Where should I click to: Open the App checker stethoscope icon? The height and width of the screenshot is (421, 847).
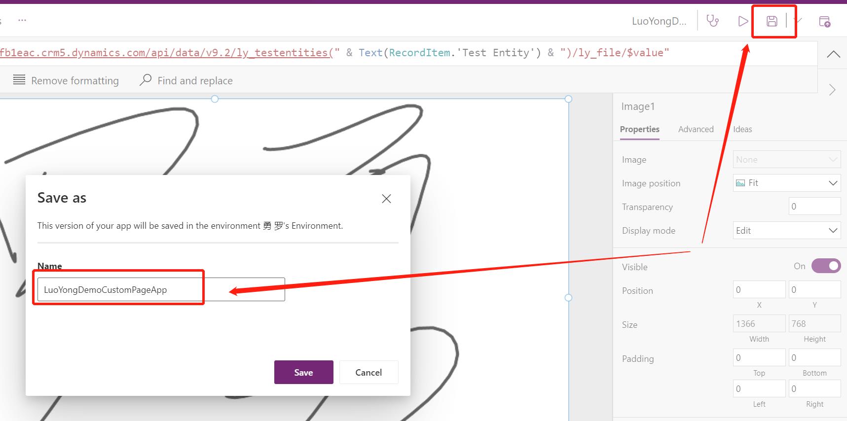pyautogui.click(x=713, y=21)
